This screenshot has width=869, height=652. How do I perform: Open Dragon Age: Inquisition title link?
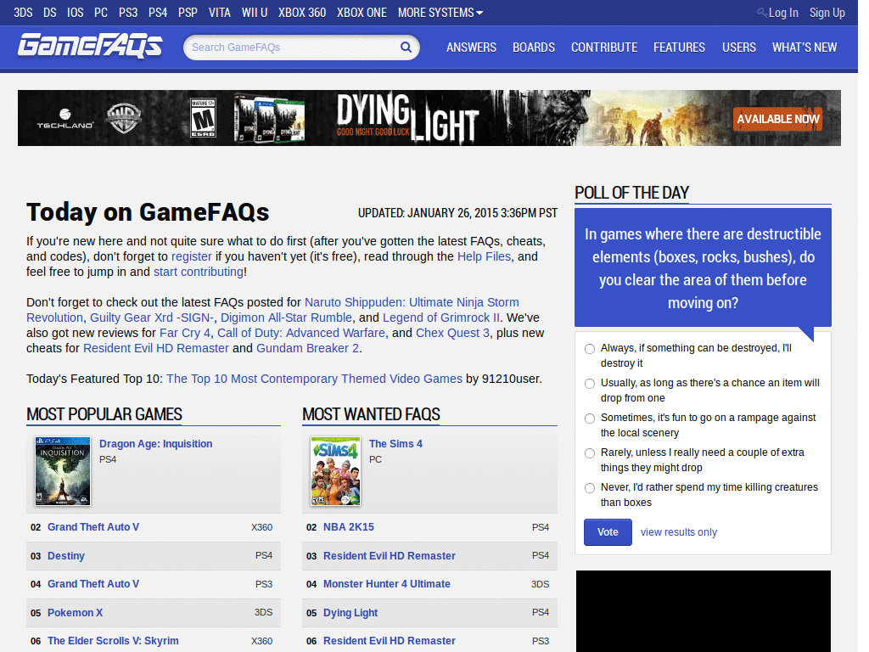pyautogui.click(x=156, y=444)
